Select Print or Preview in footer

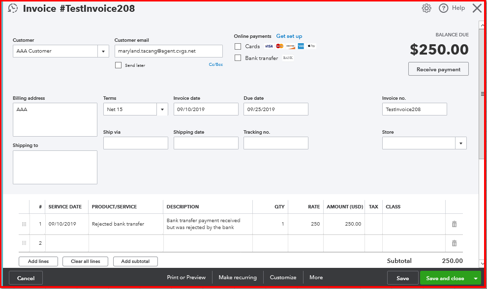pos(186,277)
